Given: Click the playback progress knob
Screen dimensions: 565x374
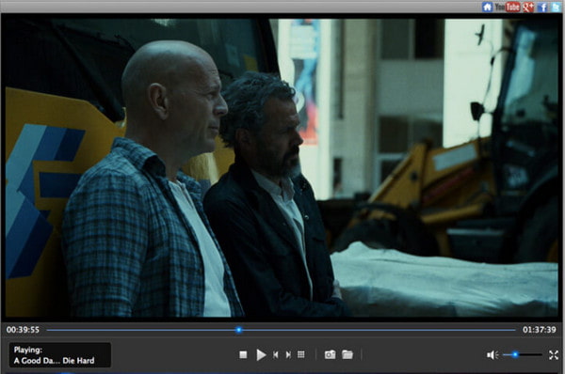Looking at the screenshot, I should click(x=238, y=330).
